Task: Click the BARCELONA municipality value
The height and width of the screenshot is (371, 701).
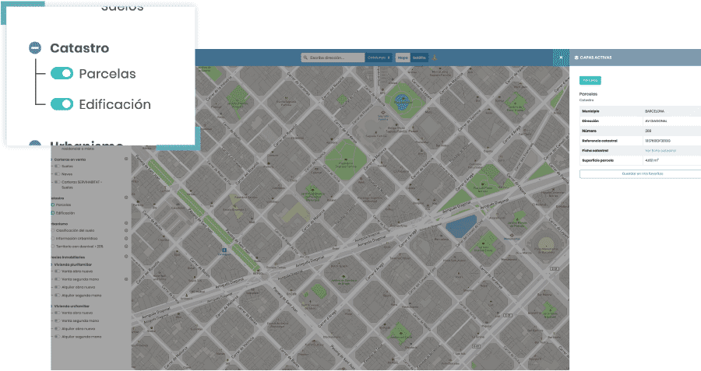Action: tap(654, 111)
